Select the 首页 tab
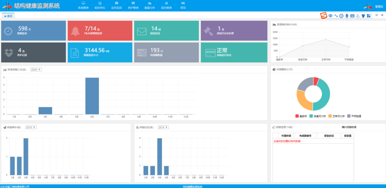The image size is (386, 188). 8,16
